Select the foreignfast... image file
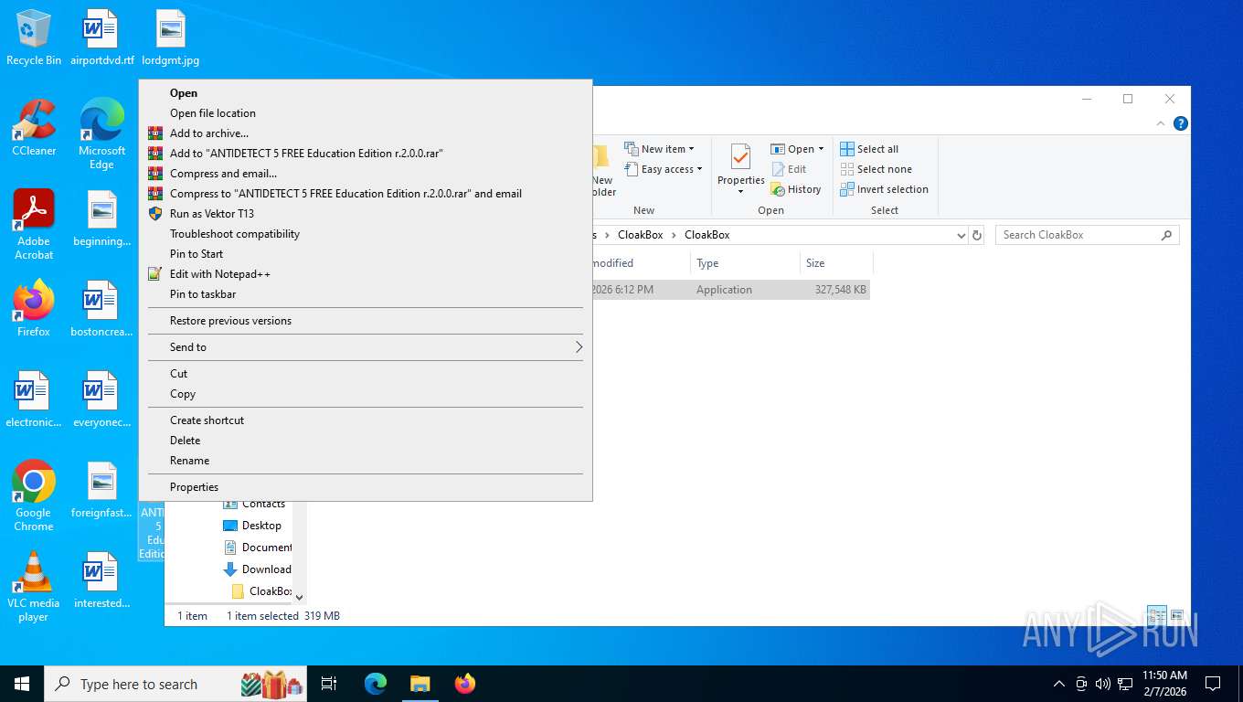This screenshot has width=1243, height=702. pos(101,490)
